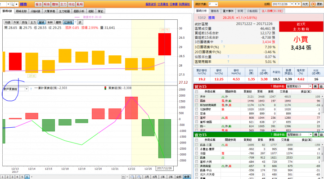Click the 主力 button in top orange toolbar
The image size is (324, 179).
[x=63, y=4]
